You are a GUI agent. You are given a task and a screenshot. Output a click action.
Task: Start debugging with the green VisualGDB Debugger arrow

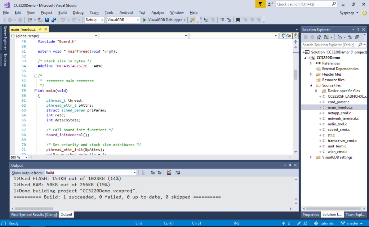(144, 20)
